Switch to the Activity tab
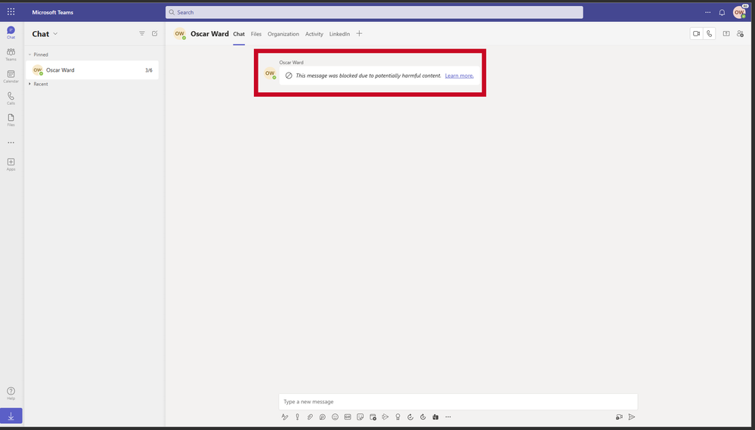755x430 pixels. pos(314,34)
